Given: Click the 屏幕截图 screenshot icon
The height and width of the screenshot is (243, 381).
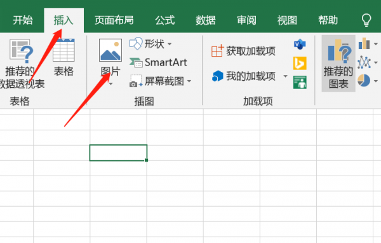Looking at the screenshot, I should click(136, 81).
